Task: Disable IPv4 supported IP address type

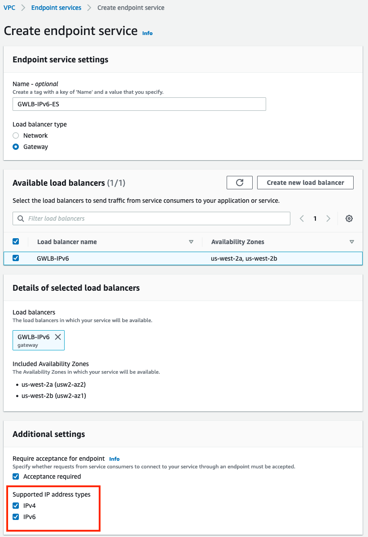Action: [x=16, y=505]
